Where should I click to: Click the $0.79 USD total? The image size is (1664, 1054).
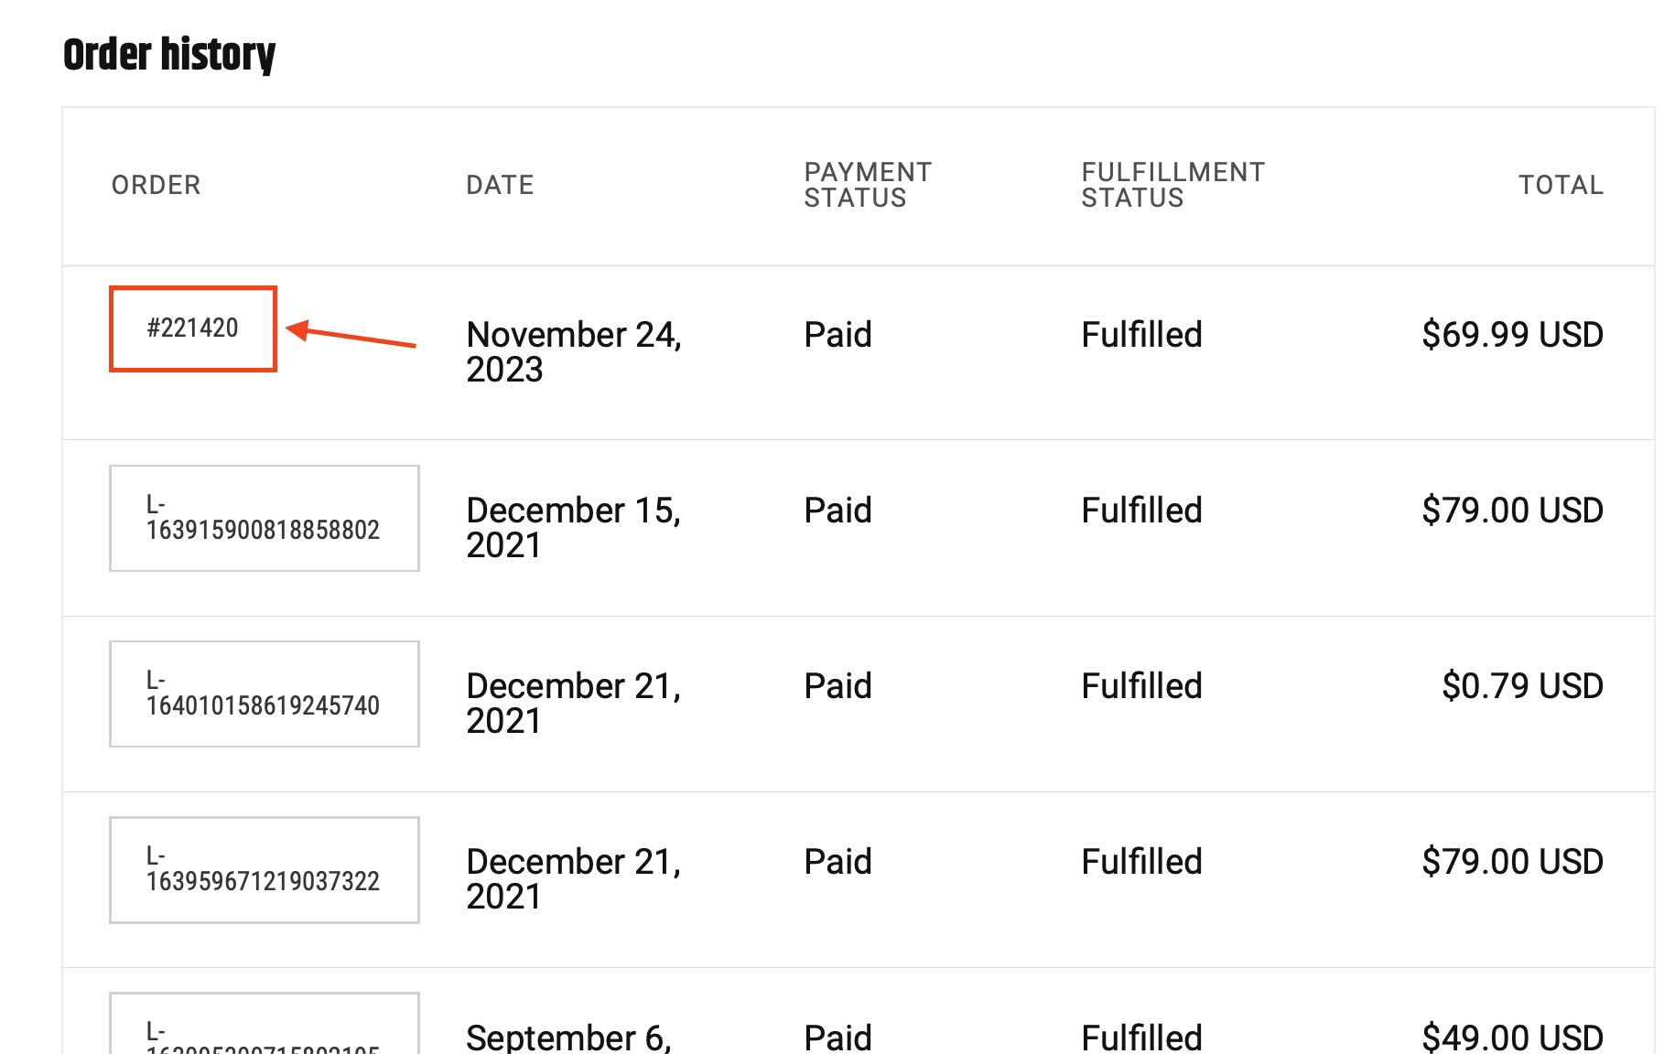tap(1522, 686)
